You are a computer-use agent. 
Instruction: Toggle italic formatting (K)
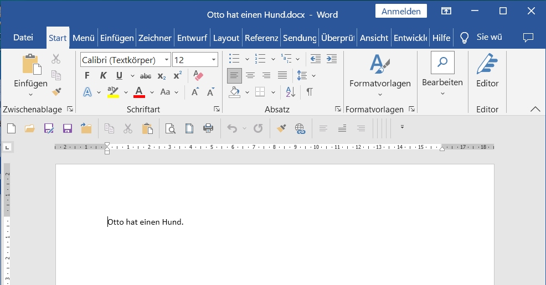click(103, 75)
